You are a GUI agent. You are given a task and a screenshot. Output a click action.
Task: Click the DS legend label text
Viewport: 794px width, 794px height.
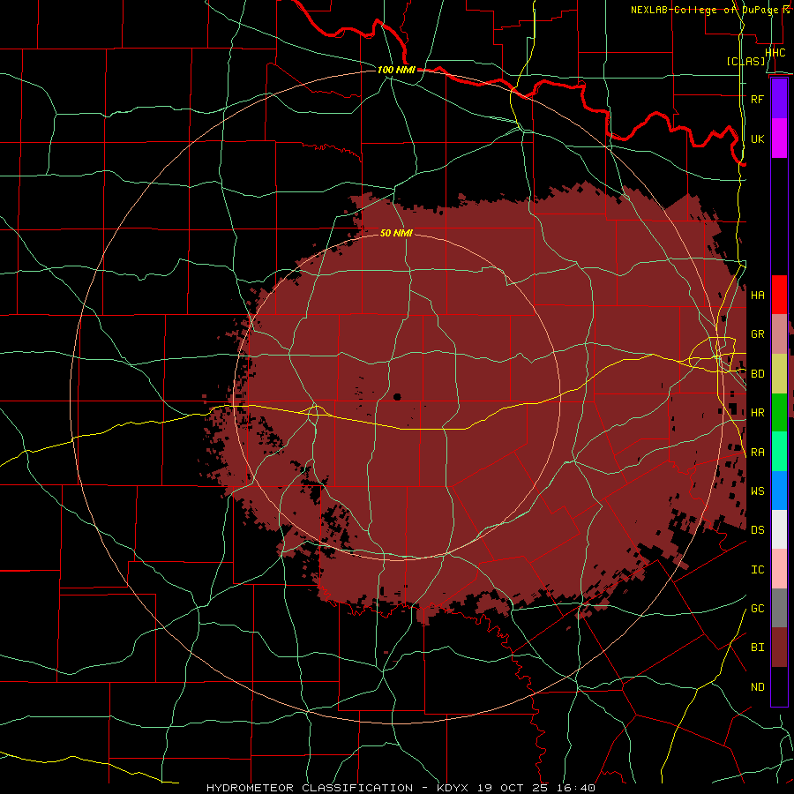coord(758,530)
